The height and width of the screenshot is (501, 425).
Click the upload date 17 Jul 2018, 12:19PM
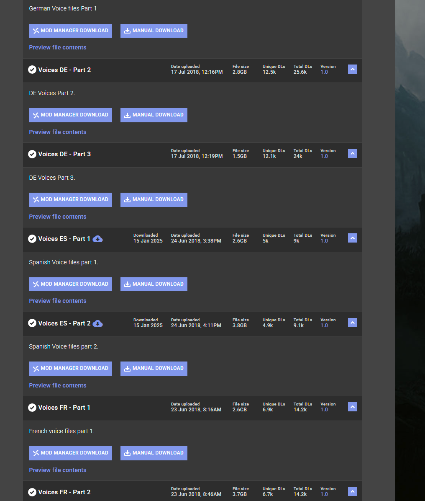pyautogui.click(x=197, y=156)
